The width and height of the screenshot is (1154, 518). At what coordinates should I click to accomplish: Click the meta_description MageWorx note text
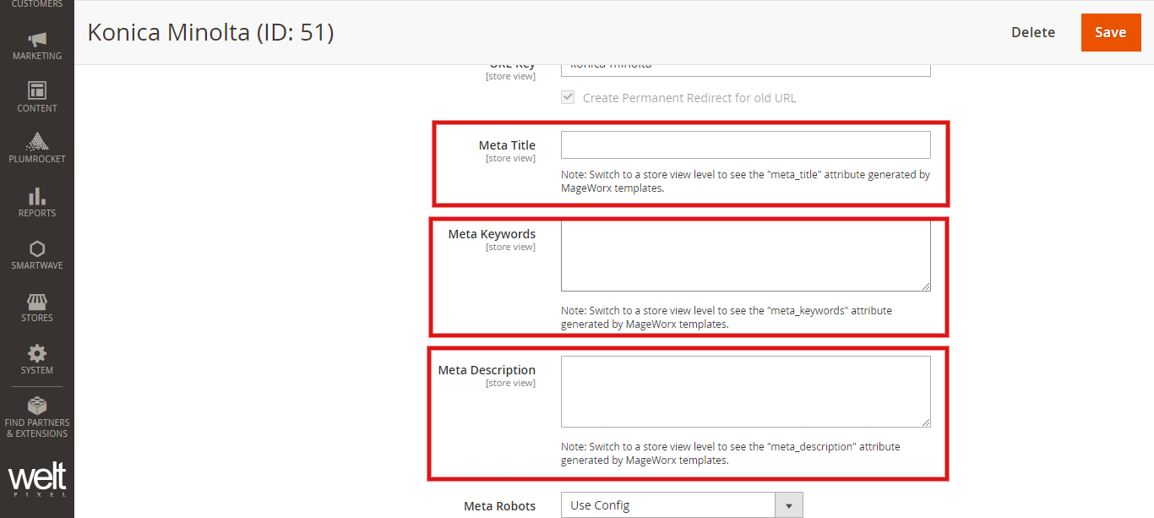click(731, 453)
